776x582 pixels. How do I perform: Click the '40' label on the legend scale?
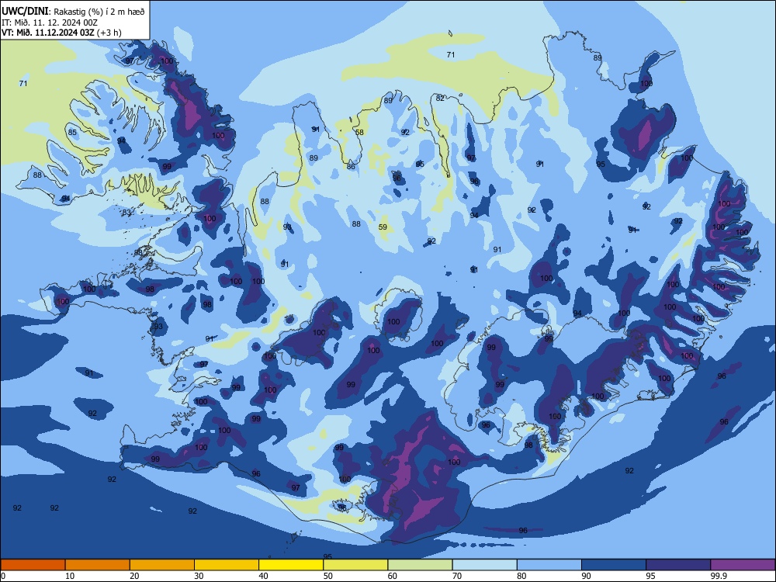263,576
